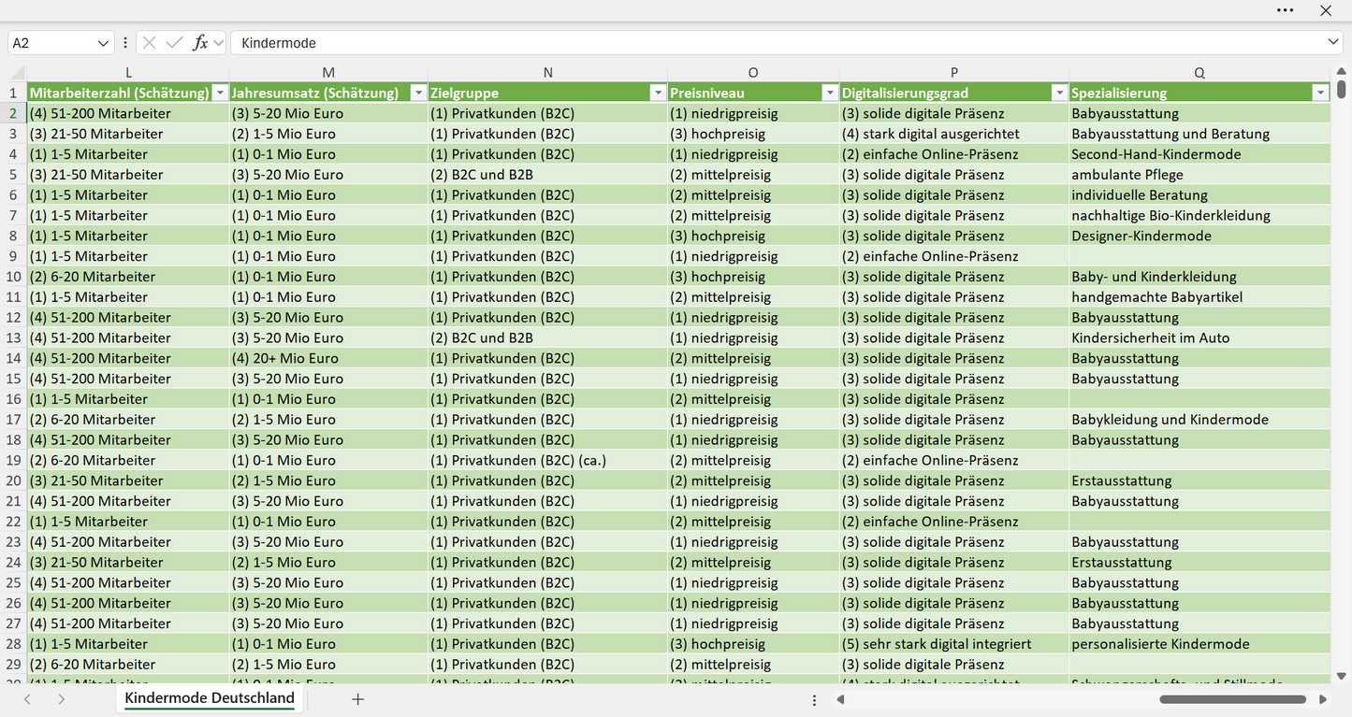
Task: Select cell 'personalisierte Kindermode'
Action: (x=1199, y=644)
